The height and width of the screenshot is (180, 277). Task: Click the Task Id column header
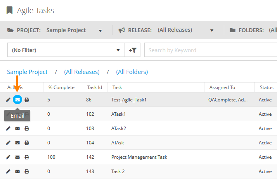(x=94, y=87)
